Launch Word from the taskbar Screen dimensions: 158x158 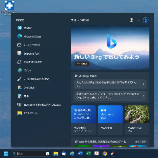click(x=80, y=154)
